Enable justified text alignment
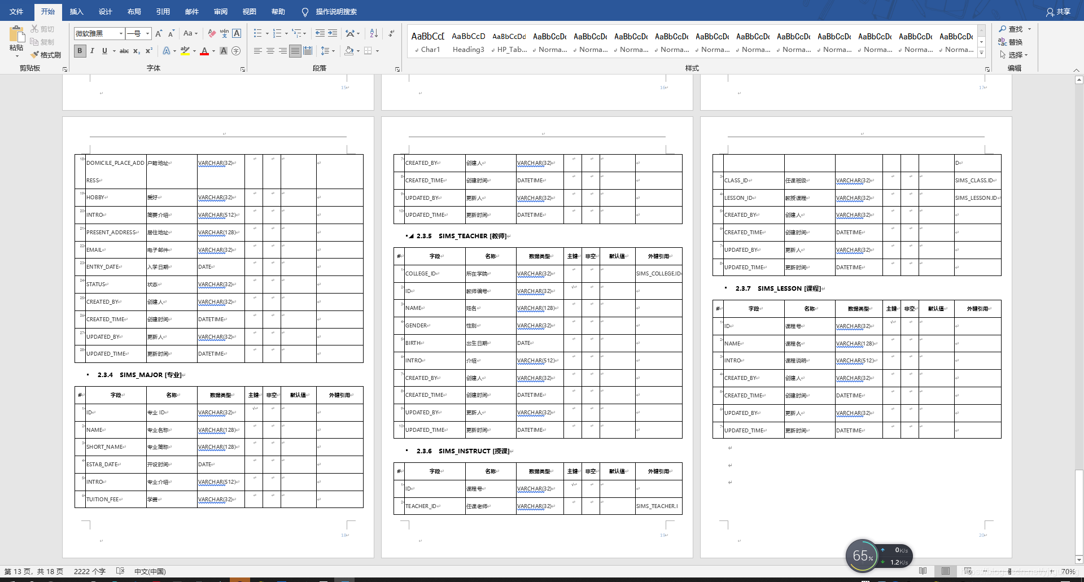 coord(295,51)
